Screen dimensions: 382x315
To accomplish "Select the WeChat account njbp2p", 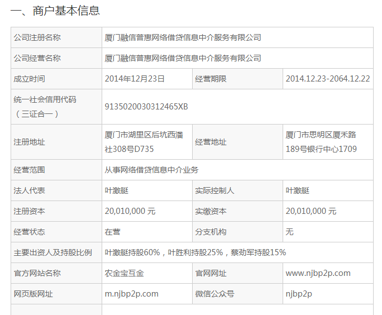I will pyautogui.click(x=299, y=294).
